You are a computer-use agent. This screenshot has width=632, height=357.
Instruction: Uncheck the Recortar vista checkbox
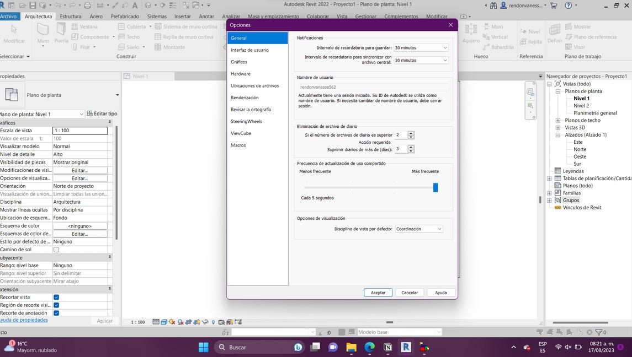pos(56,297)
